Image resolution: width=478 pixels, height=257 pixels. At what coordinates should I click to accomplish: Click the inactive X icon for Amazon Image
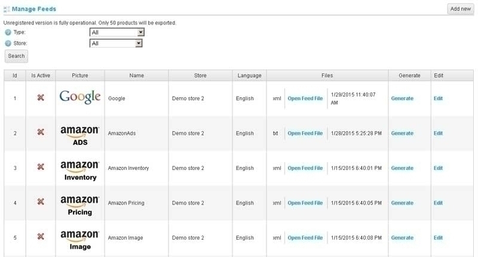(x=41, y=236)
